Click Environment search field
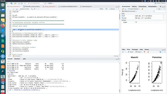167x94 pixels. coord(159,11)
